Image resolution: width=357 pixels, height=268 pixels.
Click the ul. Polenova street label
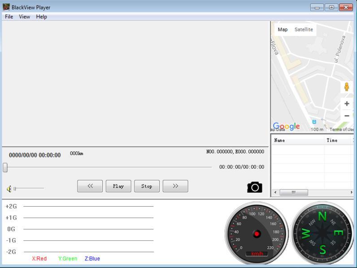pyautogui.click(x=340, y=49)
